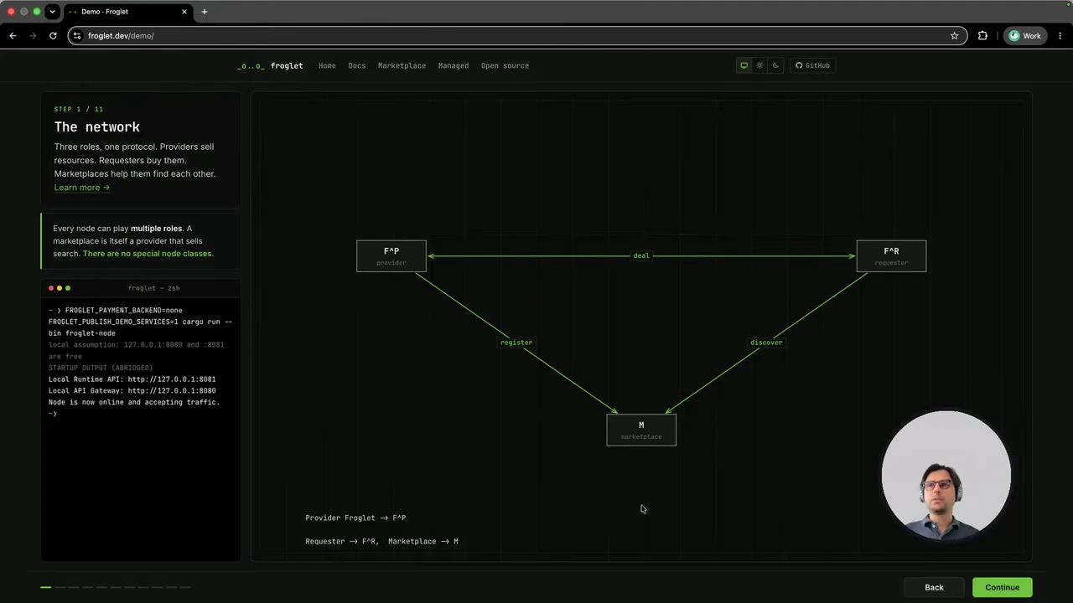
Task: Open the Chrome three-dot menu
Action: [1060, 36]
